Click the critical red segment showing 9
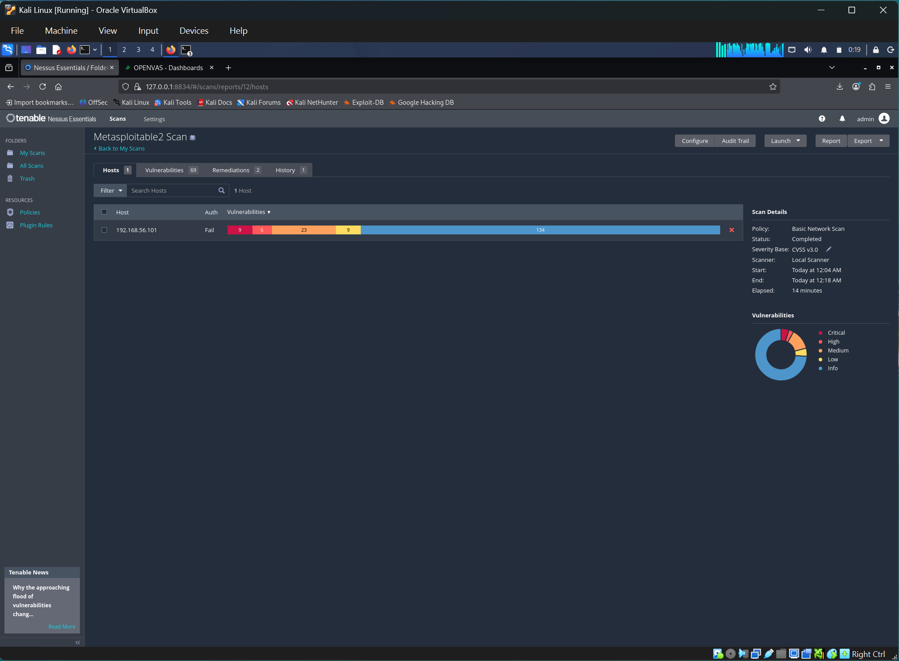This screenshot has height=661, width=899. [240, 230]
